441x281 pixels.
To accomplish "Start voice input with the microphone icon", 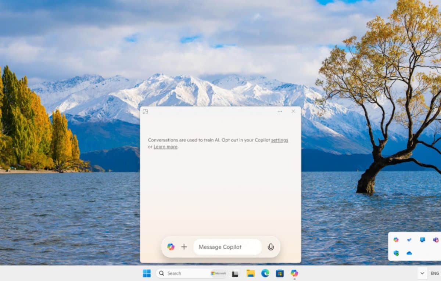I will 271,247.
